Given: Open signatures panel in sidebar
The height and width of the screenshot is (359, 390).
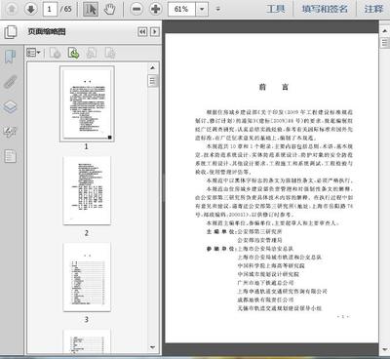Looking at the screenshot, I should coord(10,132).
